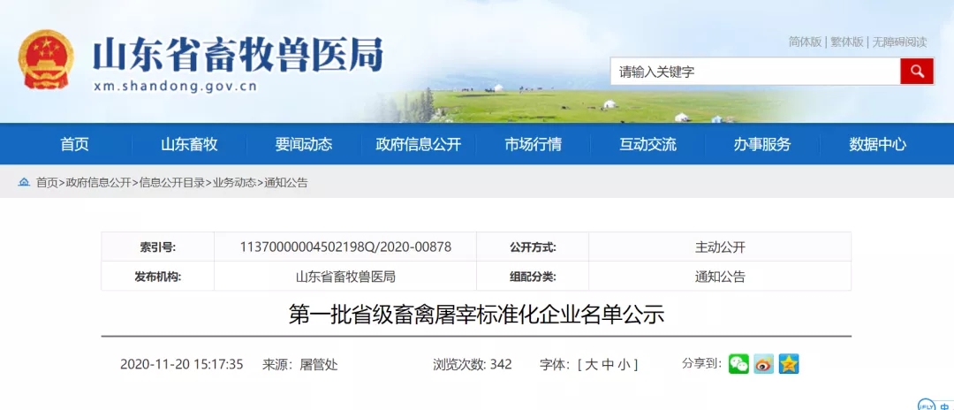Open the 市场行情 navigation tab
Viewport: 954px width, 410px height.
click(x=533, y=144)
